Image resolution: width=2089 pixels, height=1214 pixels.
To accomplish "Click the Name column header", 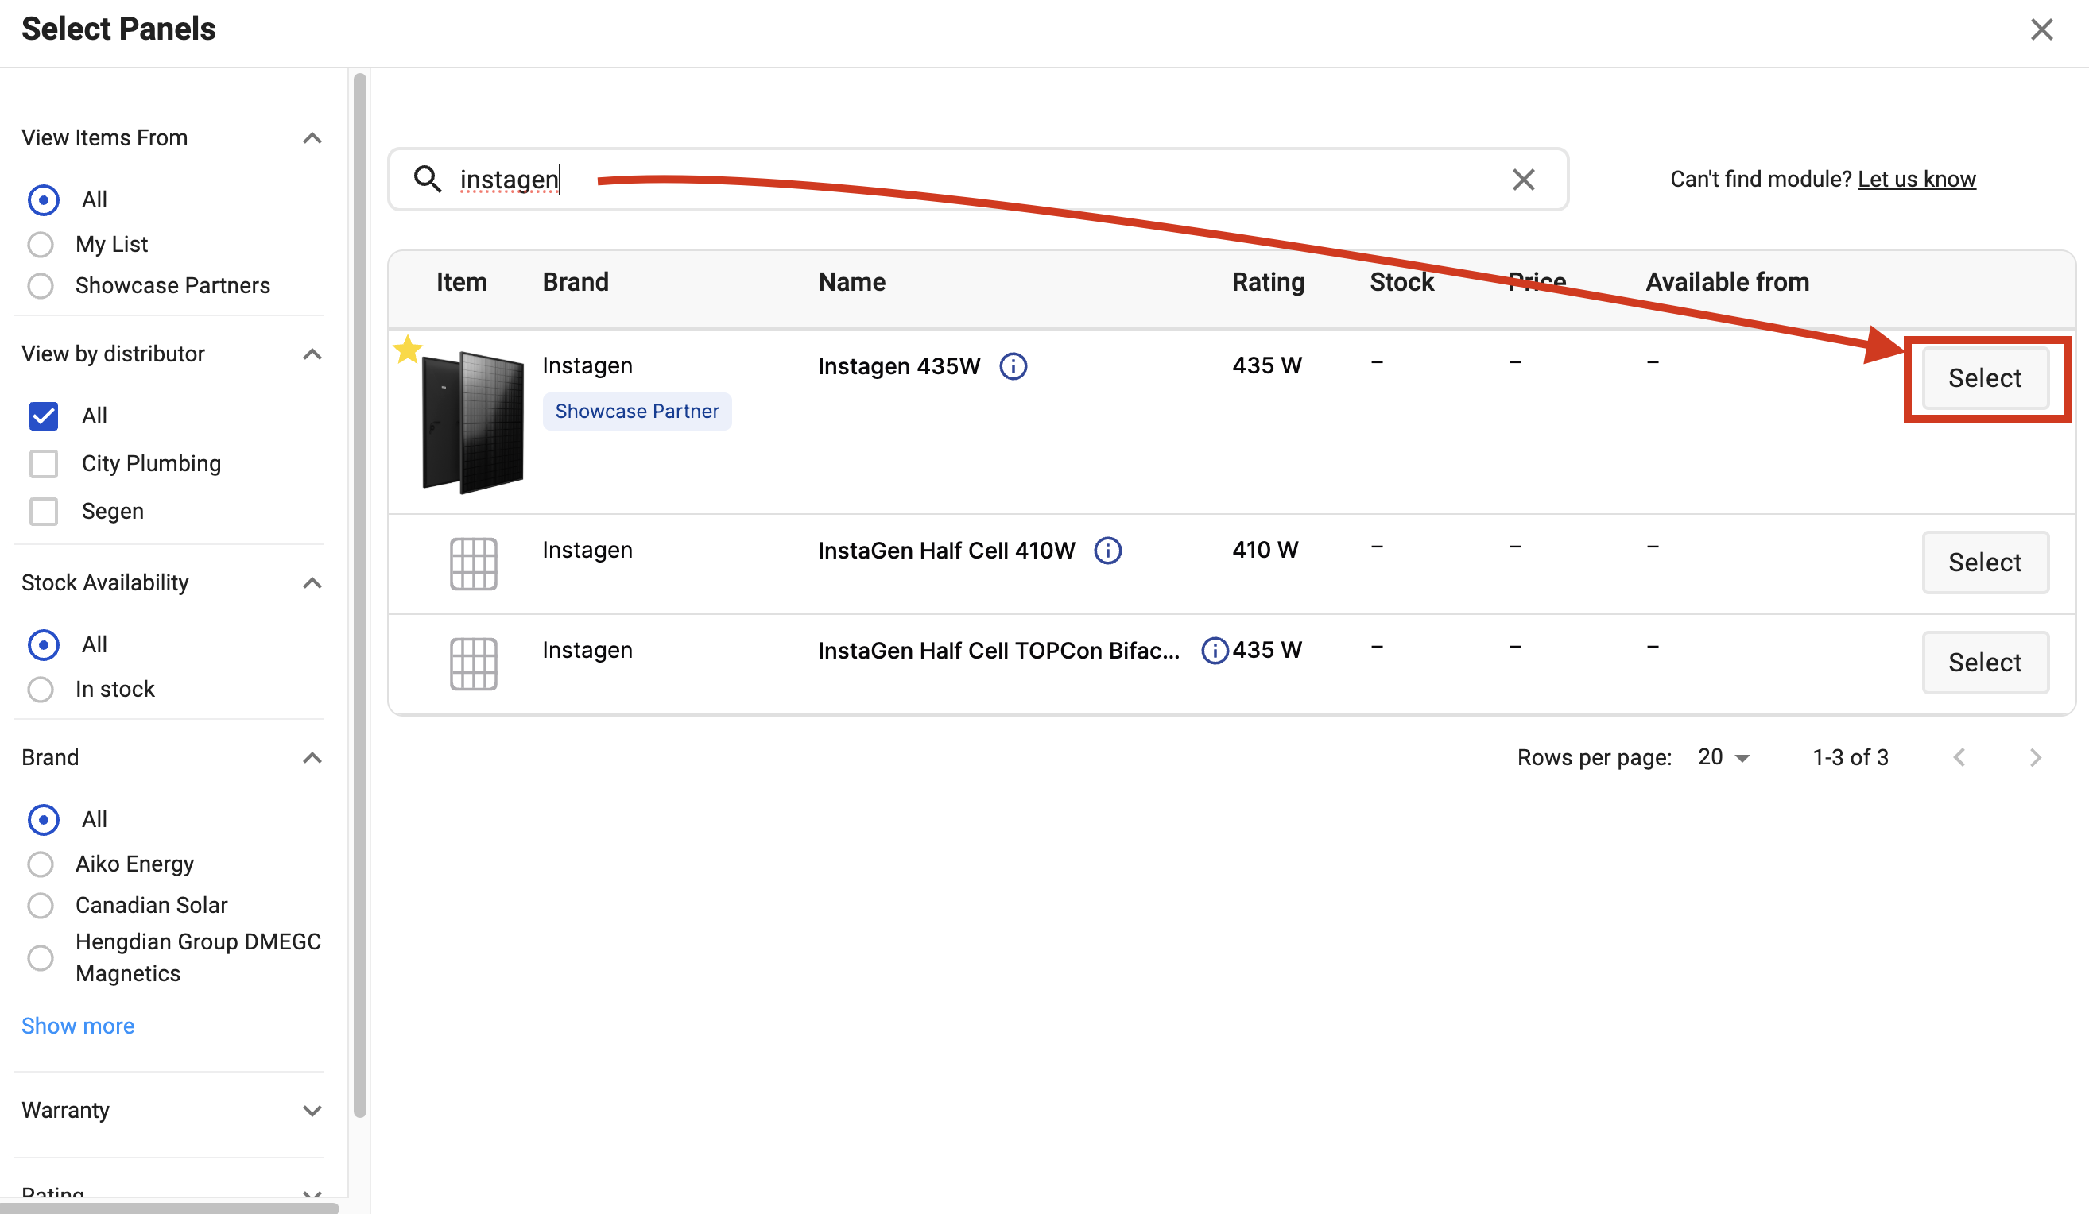I will click(x=851, y=282).
